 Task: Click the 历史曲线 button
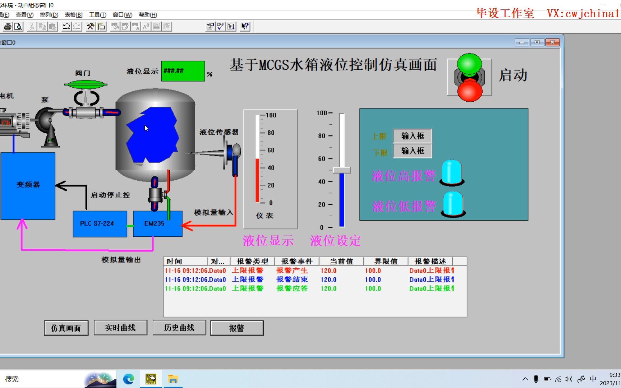coord(179,328)
